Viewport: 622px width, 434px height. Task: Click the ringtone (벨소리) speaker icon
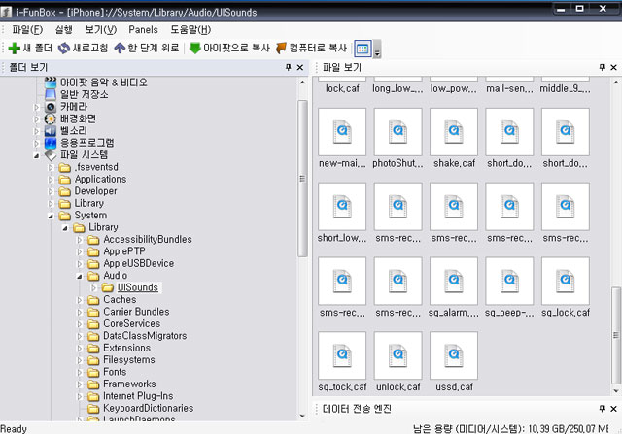click(x=51, y=131)
